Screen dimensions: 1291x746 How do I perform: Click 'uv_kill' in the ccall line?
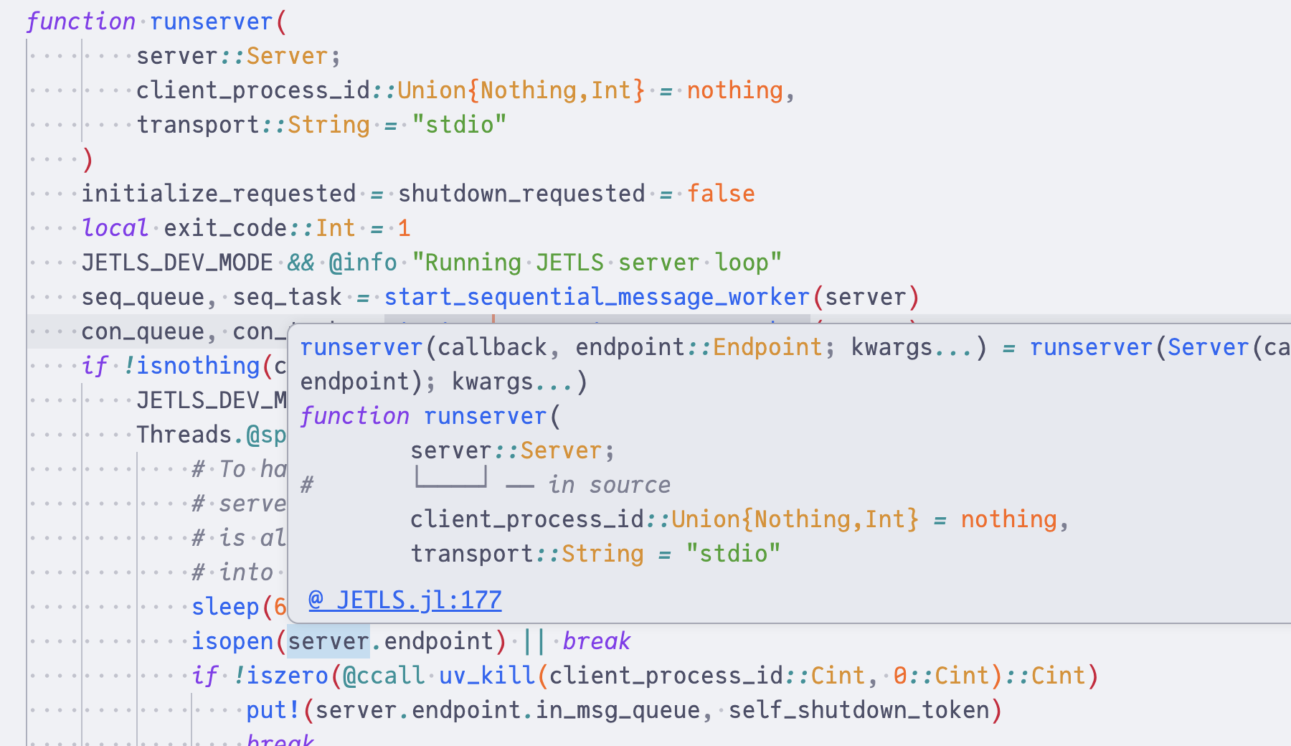tap(487, 676)
